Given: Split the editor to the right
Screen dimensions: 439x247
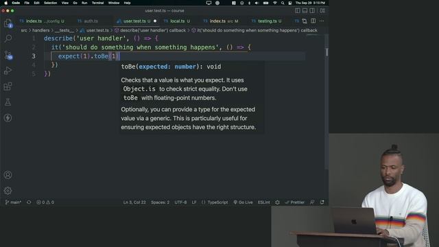Looking at the screenshot, I should (313, 21).
